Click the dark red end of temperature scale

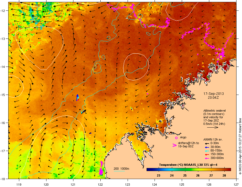230,169
